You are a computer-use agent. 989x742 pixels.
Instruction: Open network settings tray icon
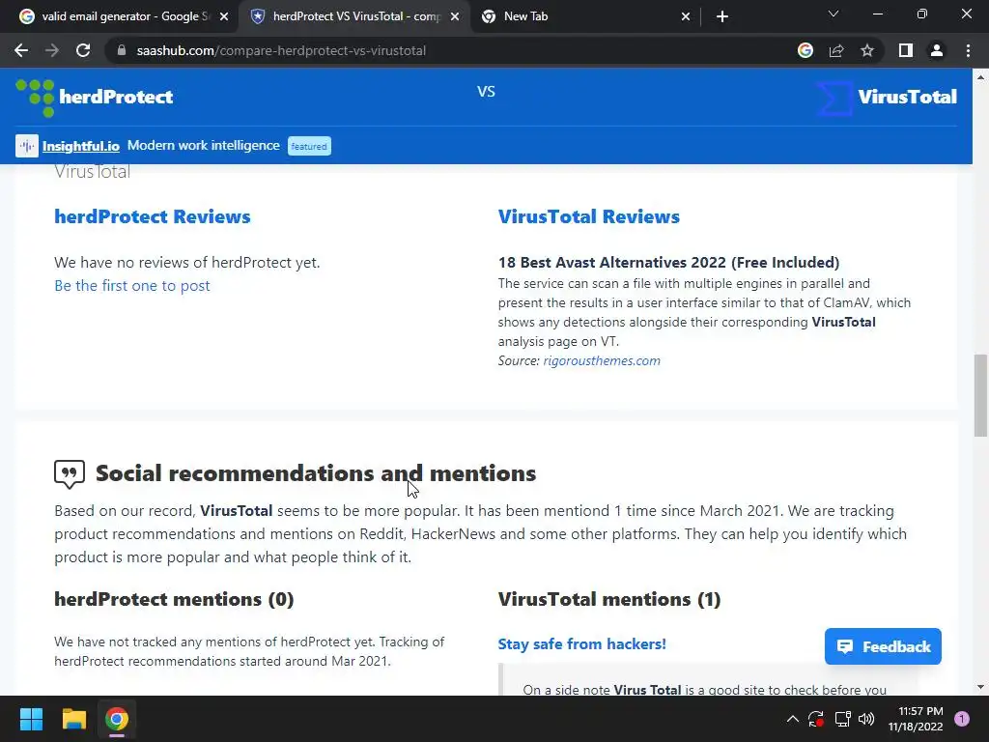pos(842,719)
